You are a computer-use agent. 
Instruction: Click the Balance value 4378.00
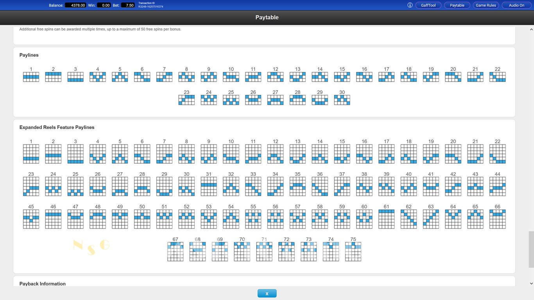click(75, 5)
